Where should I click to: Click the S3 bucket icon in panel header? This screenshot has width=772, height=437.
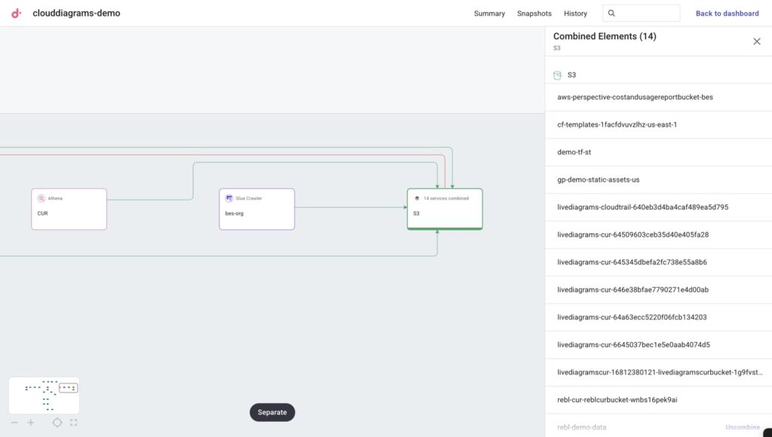557,75
